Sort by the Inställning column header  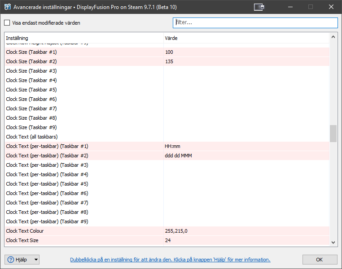pyautogui.click(x=83, y=38)
